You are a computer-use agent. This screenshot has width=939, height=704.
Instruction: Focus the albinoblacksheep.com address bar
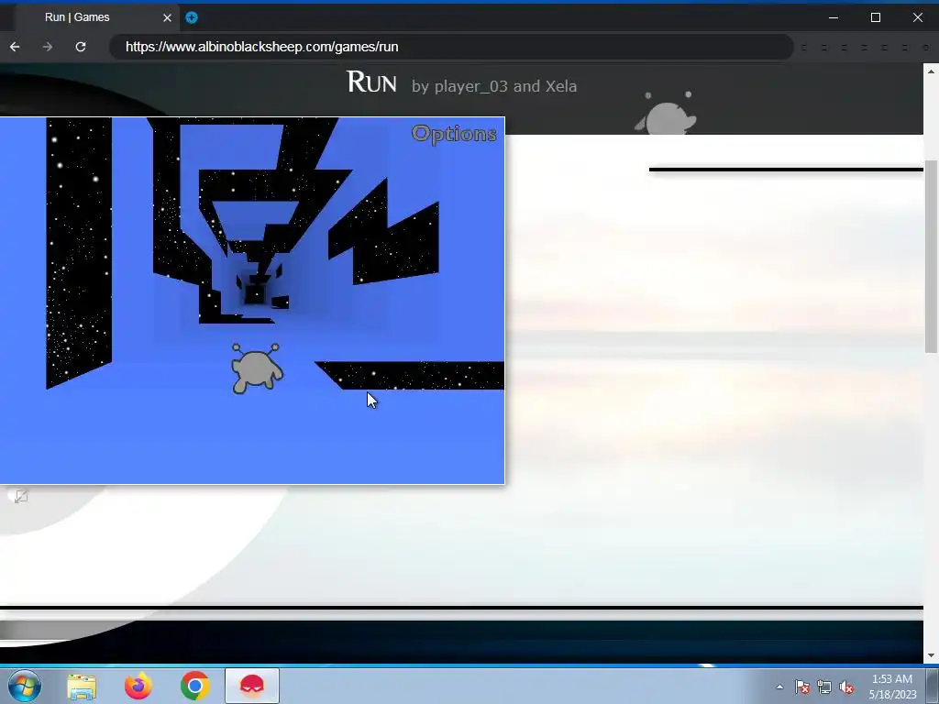[x=451, y=47]
